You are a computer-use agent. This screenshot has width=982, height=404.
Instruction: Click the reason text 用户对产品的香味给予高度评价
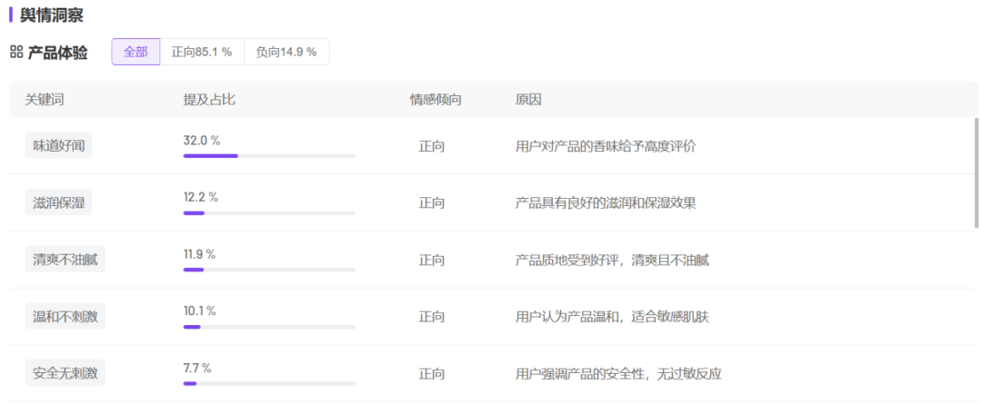point(606,146)
